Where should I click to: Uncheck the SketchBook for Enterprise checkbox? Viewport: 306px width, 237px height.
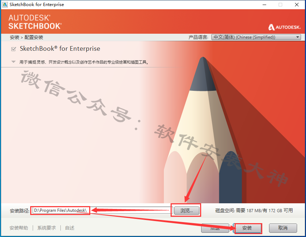point(14,49)
